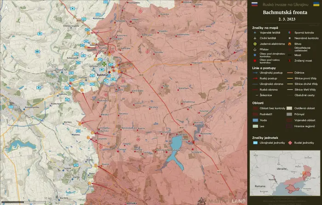Click the Značky jednotek section heading
Viewport: 322px width, 205px height.
click(265, 138)
